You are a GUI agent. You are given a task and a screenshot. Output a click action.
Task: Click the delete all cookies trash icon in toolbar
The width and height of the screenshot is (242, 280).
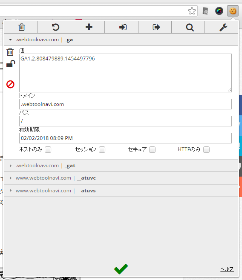click(21, 27)
